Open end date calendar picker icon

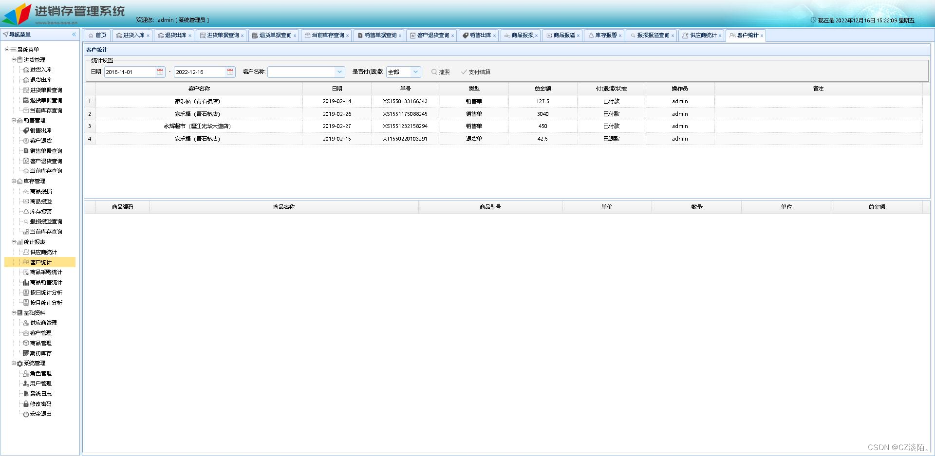[230, 72]
